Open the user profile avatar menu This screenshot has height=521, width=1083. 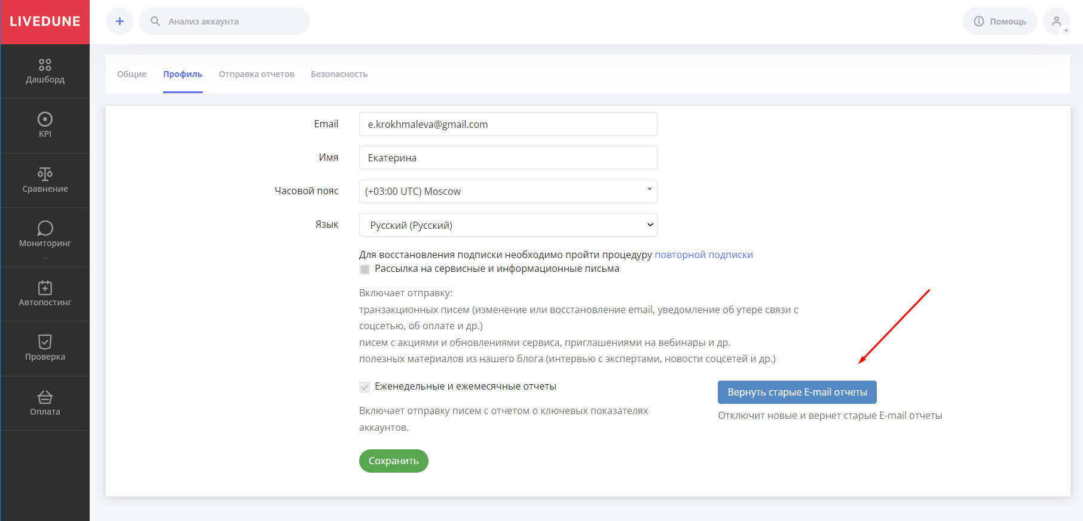(x=1057, y=21)
